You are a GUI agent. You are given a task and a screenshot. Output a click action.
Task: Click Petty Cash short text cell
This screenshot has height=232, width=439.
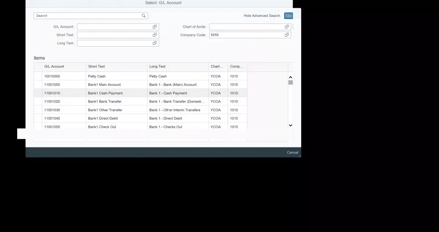pos(97,76)
